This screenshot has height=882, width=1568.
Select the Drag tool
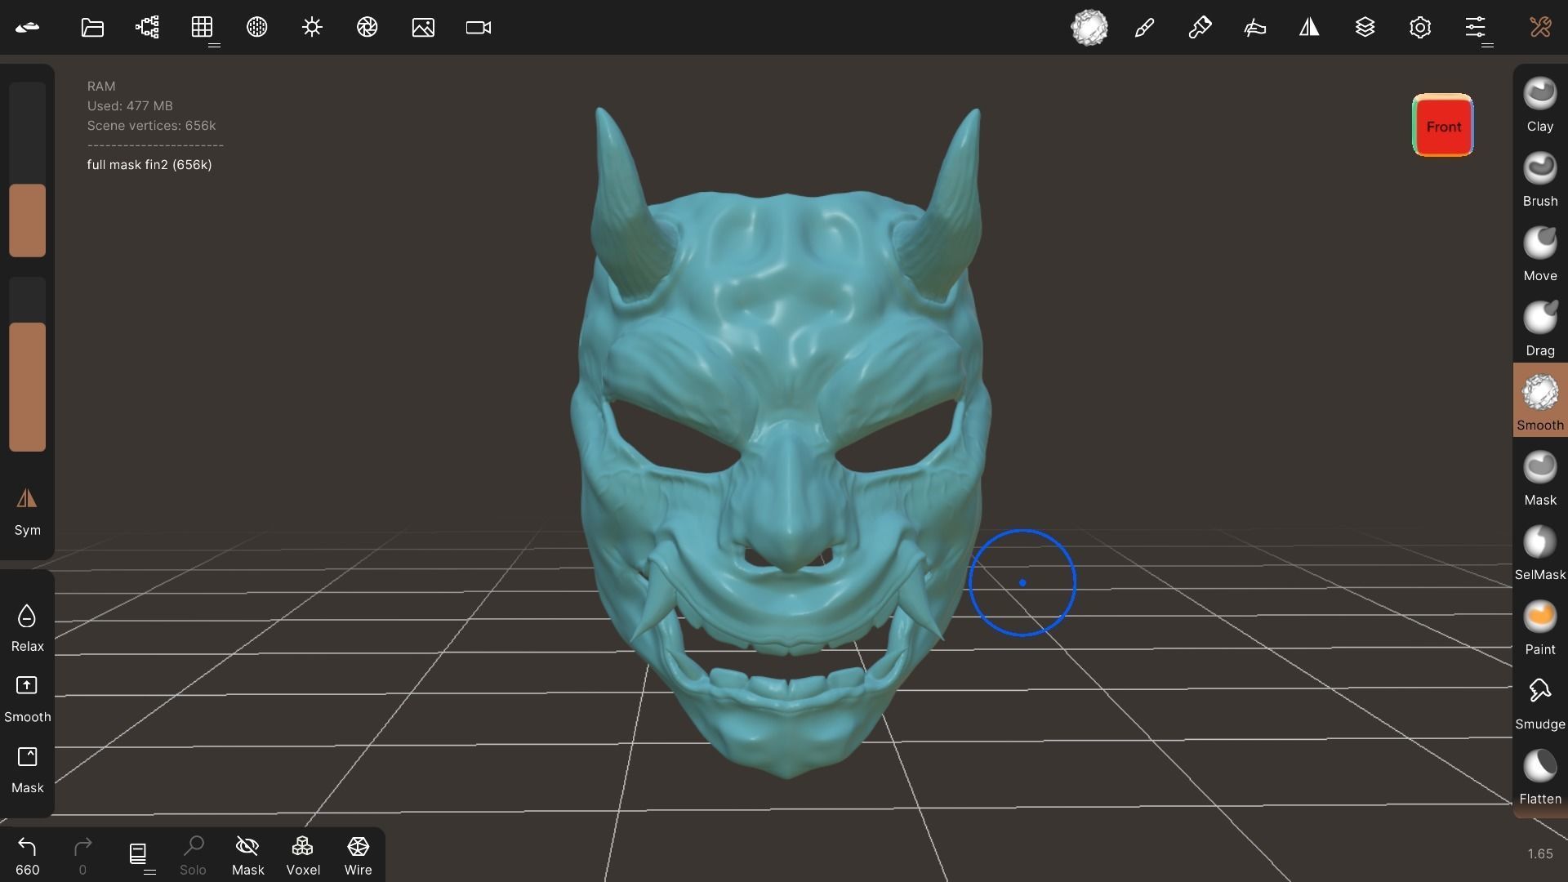(x=1540, y=329)
